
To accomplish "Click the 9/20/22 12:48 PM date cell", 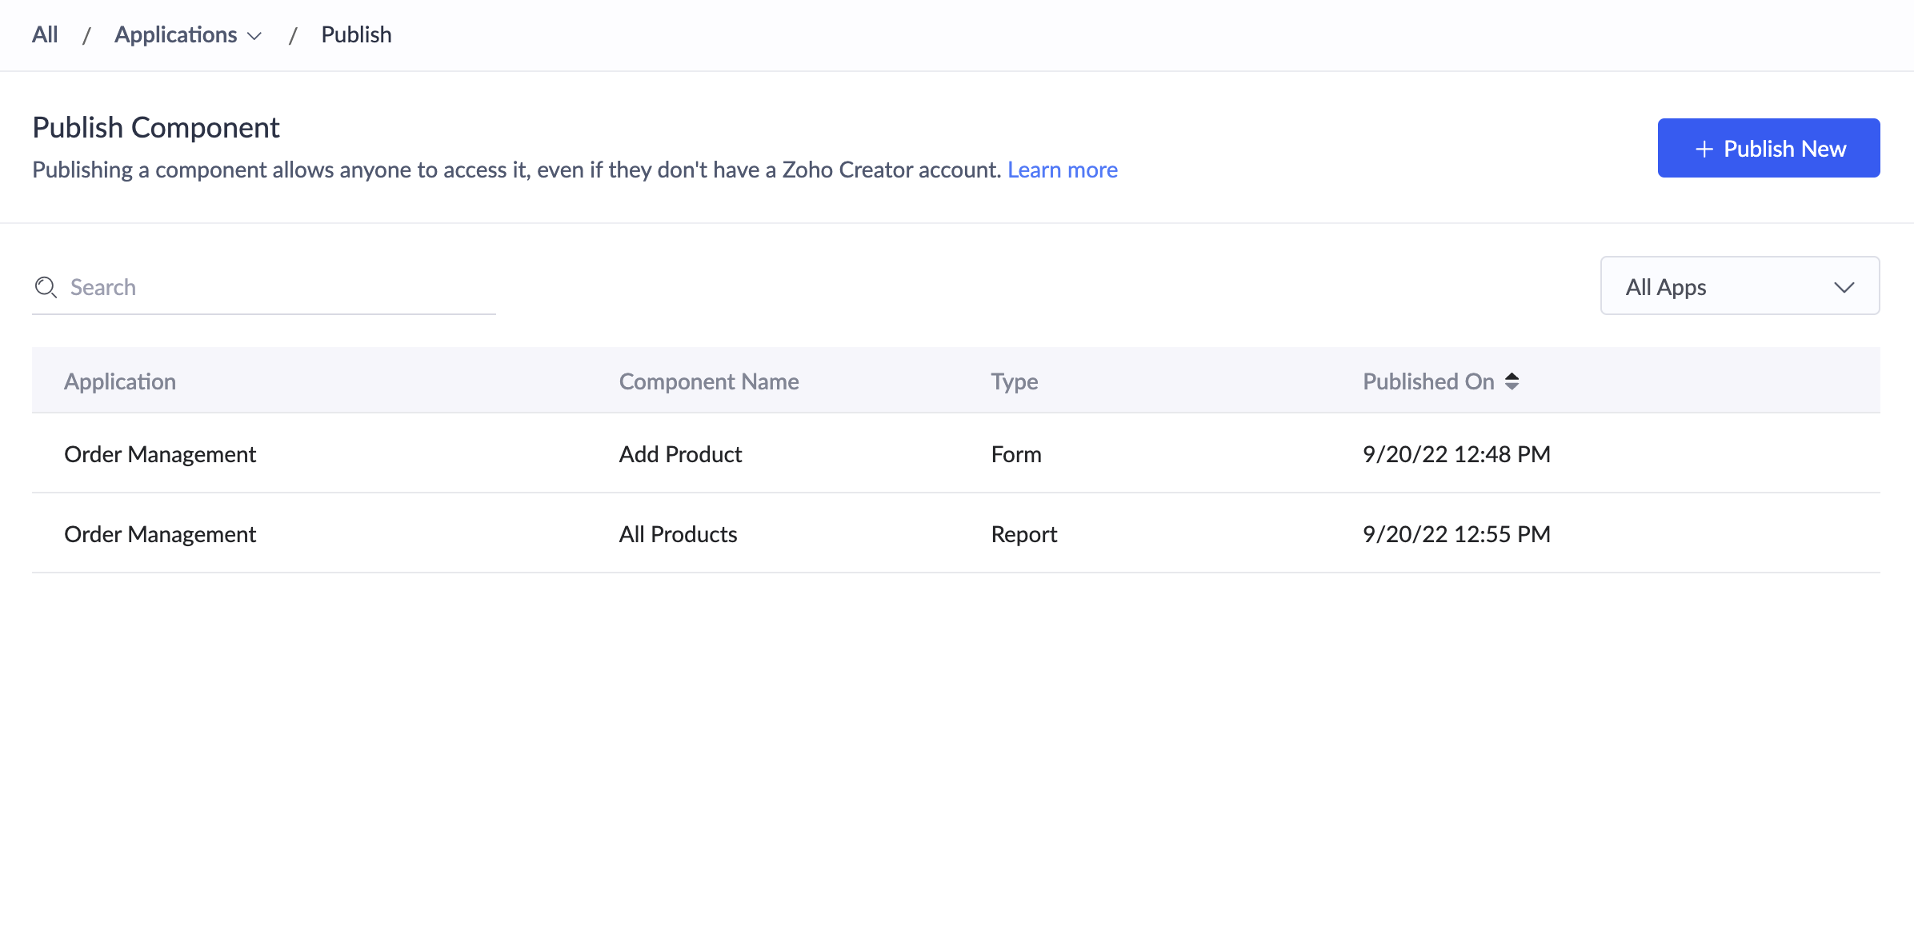I will (x=1456, y=454).
